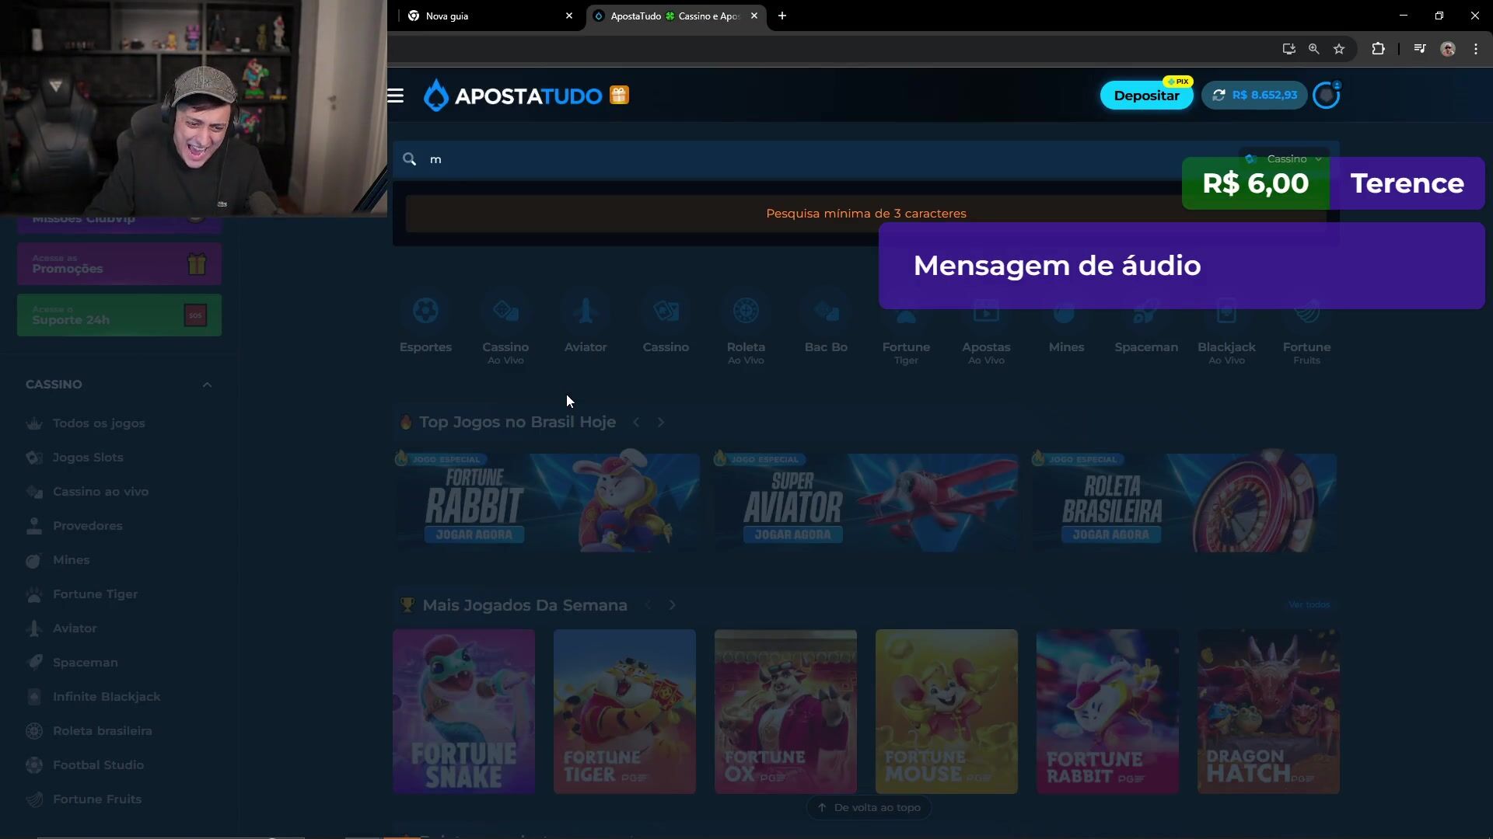
Task: Open Mines from the sidebar list
Action: [x=71, y=560]
